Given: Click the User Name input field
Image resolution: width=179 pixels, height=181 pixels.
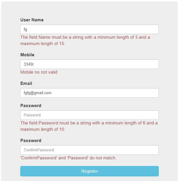Looking at the screenshot, I should coord(89,29).
